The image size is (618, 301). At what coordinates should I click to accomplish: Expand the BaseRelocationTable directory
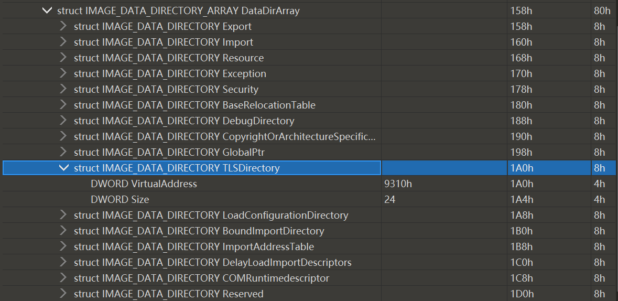click(63, 105)
